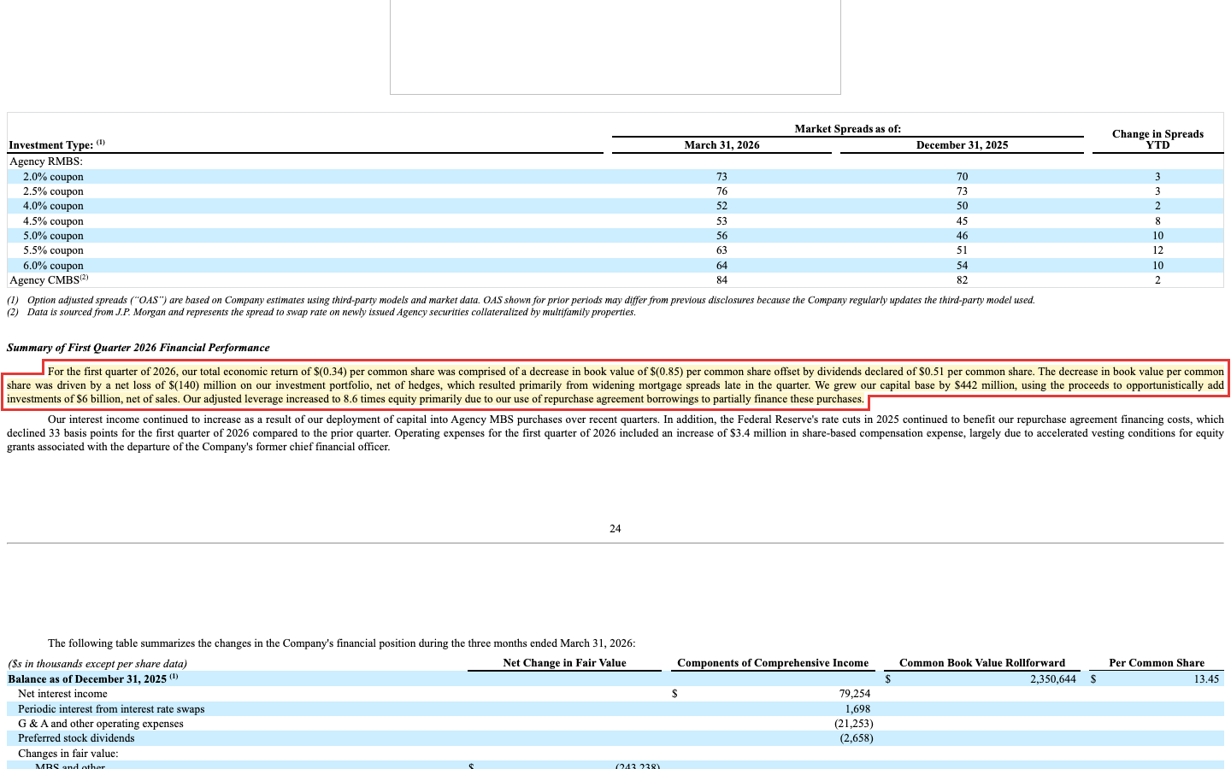Viewport: 1231px width, 769px height.
Task: Click the 'Net interest income' row label
Action: (x=62, y=694)
